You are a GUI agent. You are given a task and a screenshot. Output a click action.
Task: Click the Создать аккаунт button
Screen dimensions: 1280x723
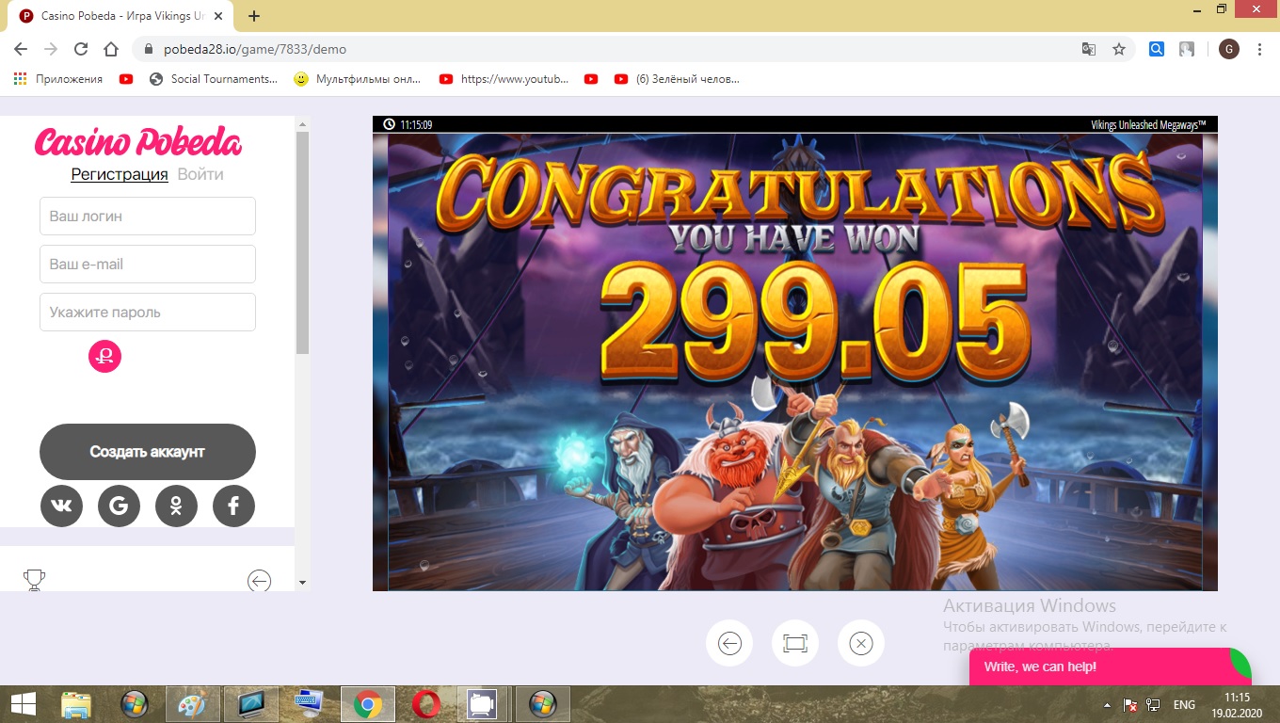tap(148, 452)
